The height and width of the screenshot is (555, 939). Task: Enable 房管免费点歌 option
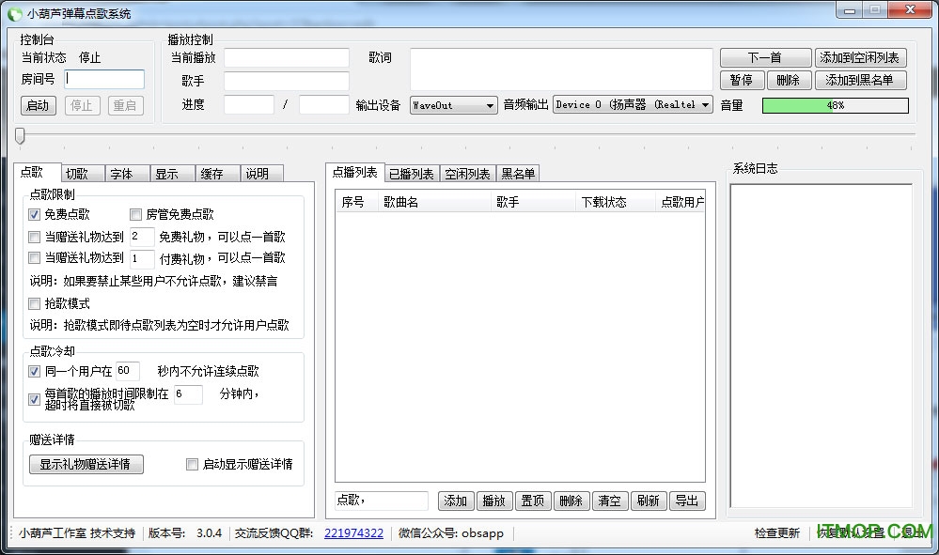click(135, 214)
